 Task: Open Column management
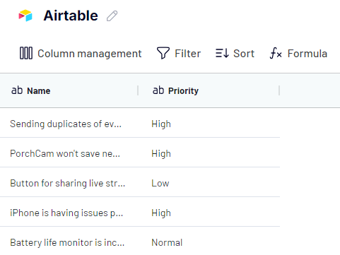(81, 53)
